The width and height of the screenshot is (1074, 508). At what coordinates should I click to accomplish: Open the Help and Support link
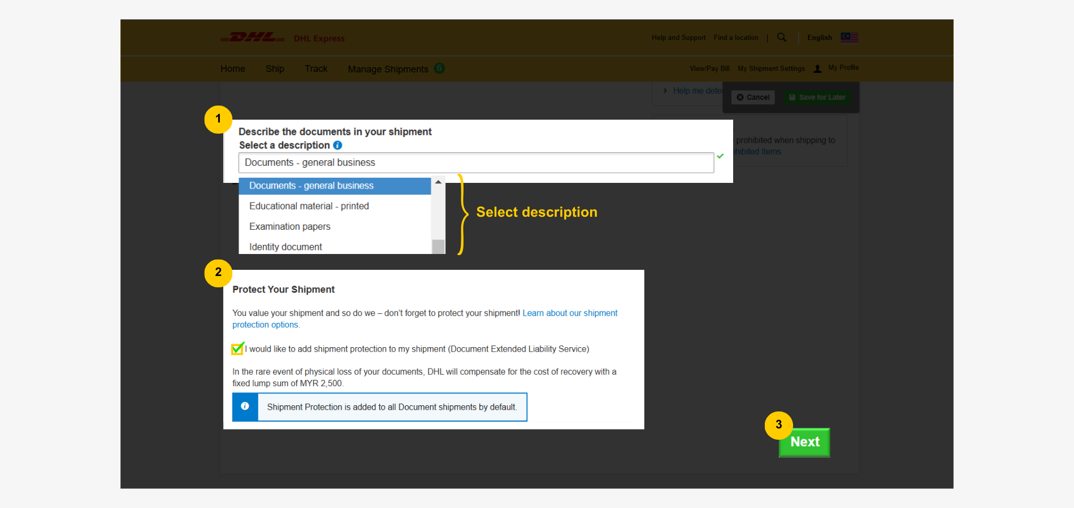pyautogui.click(x=678, y=38)
